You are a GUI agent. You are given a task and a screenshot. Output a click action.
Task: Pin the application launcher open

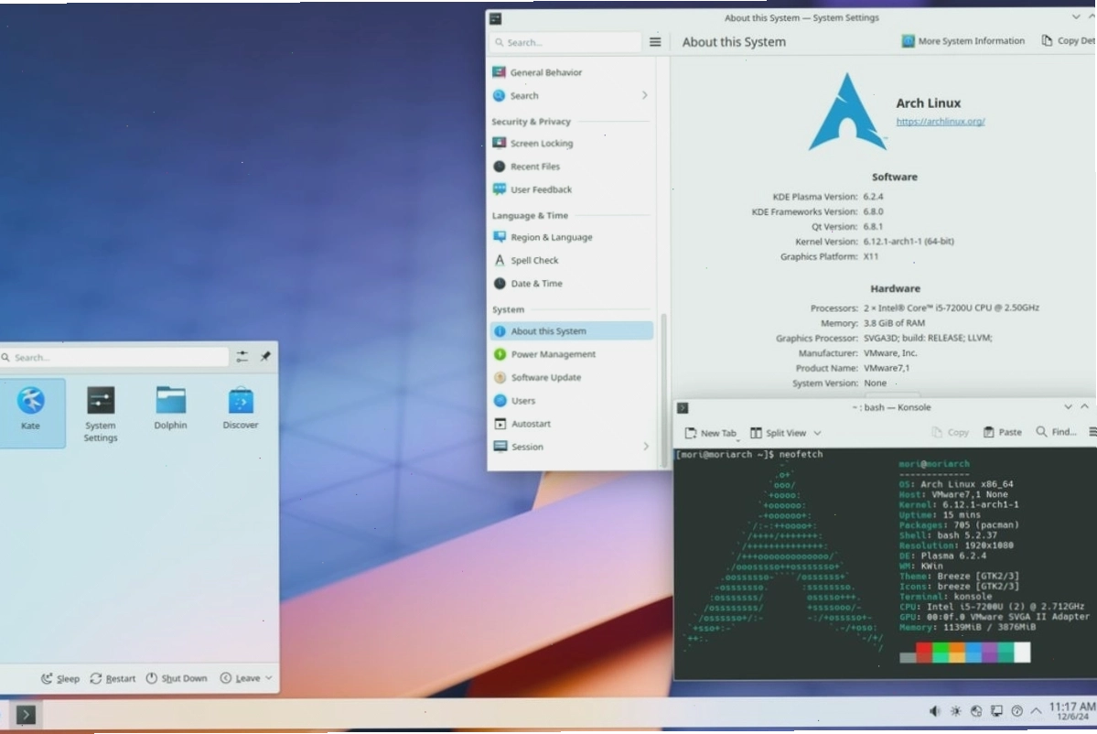pos(266,357)
